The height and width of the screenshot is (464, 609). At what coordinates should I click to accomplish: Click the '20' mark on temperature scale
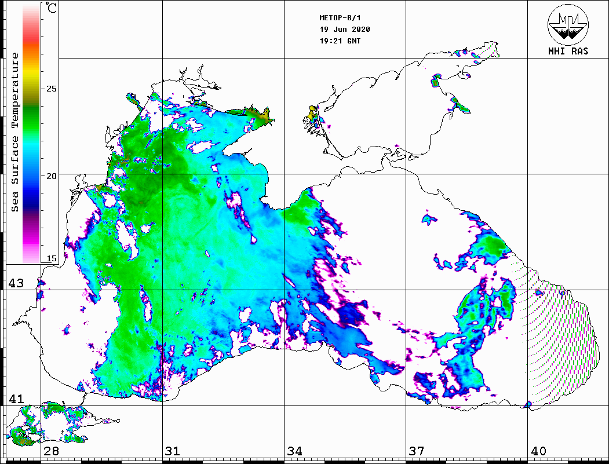(x=51, y=176)
